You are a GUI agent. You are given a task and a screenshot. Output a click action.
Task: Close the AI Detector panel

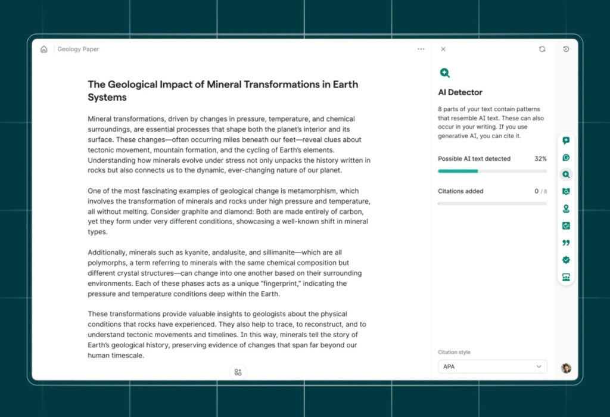pyautogui.click(x=443, y=49)
